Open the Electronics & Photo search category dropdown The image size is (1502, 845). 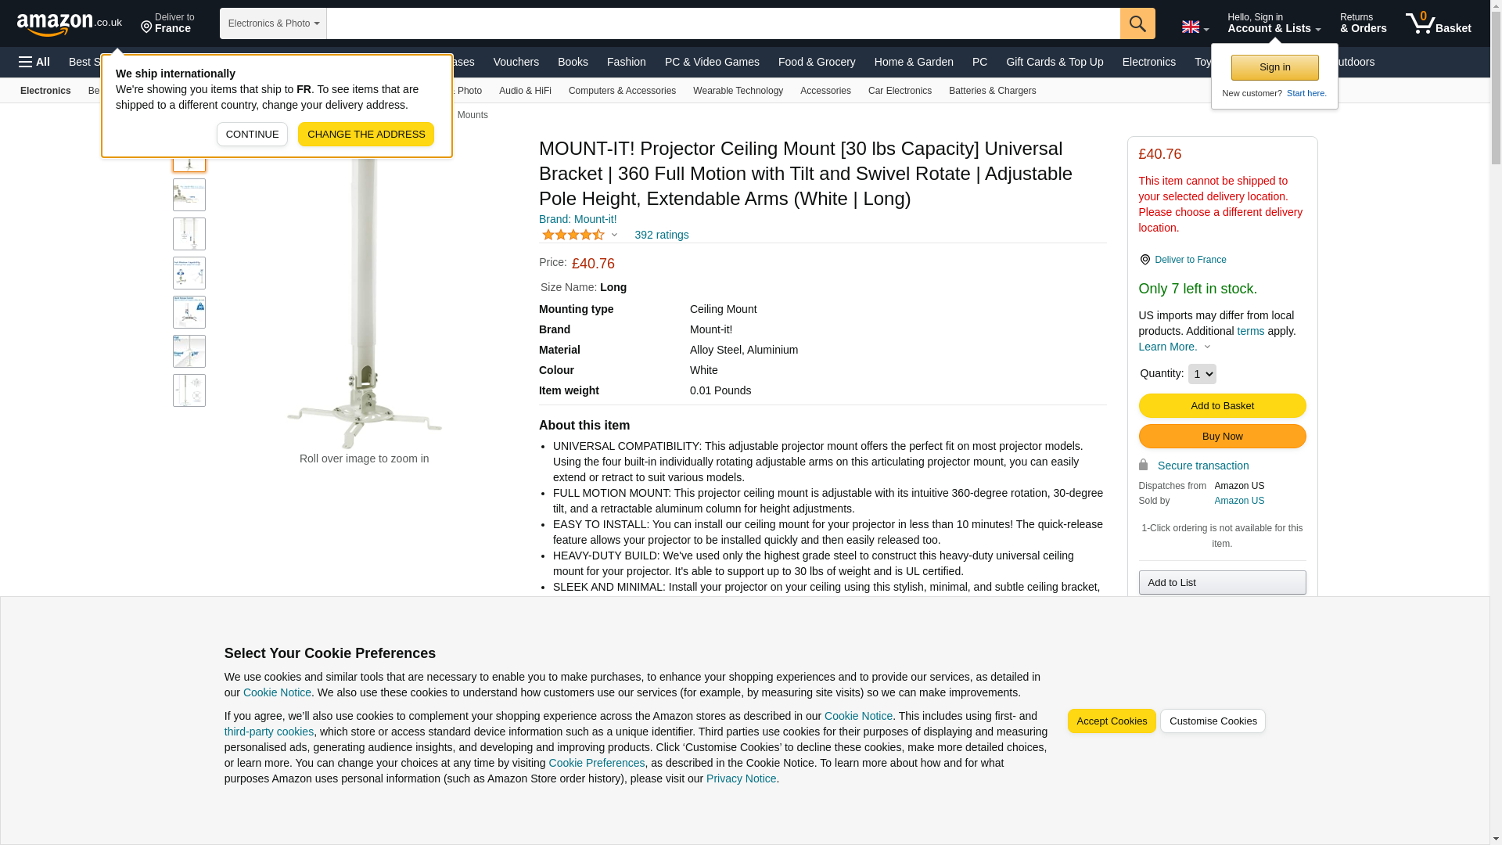(x=273, y=23)
